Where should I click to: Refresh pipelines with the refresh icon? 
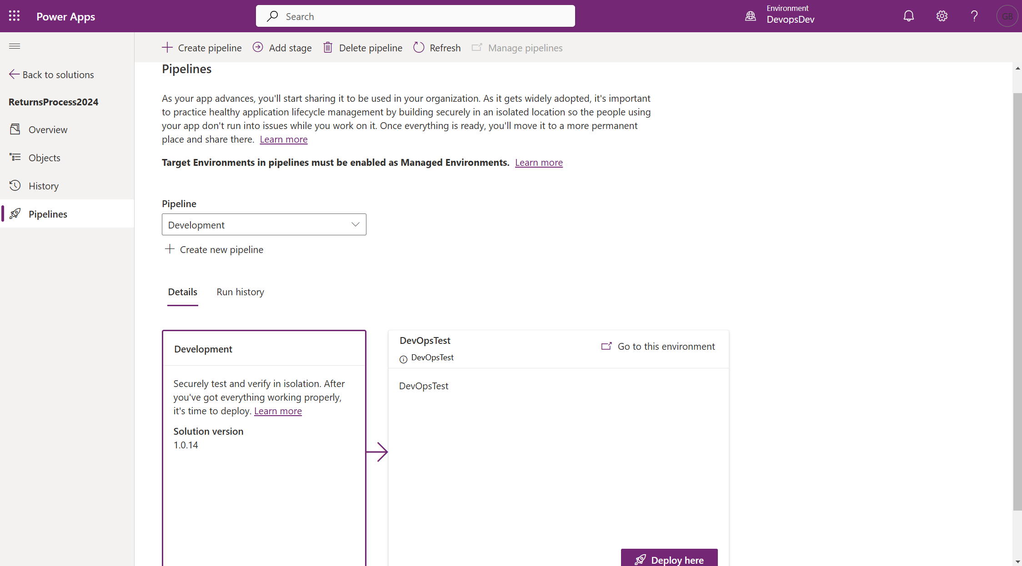coord(419,47)
